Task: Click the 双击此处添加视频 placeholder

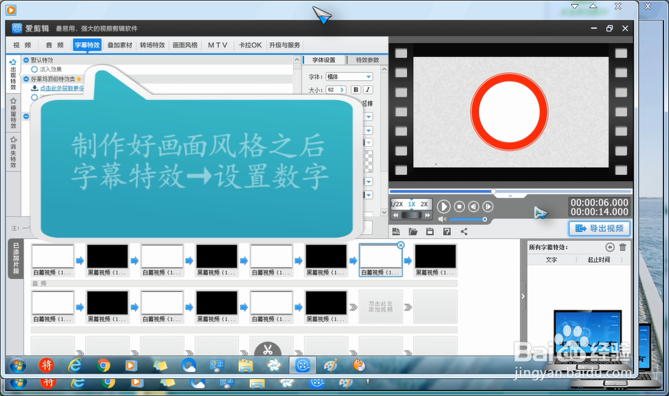Action: [380, 306]
